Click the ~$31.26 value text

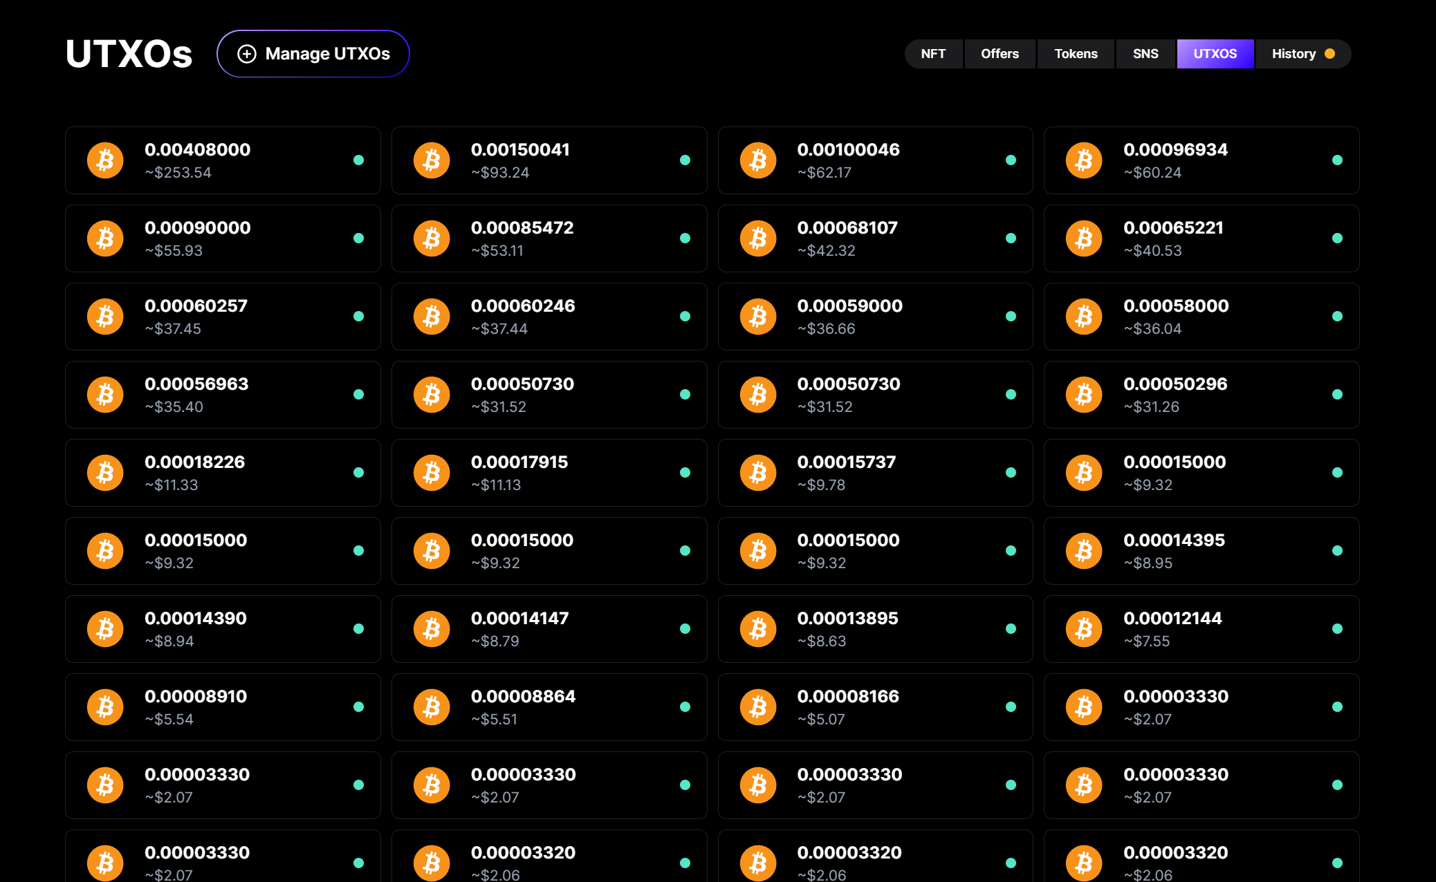[x=1152, y=407]
